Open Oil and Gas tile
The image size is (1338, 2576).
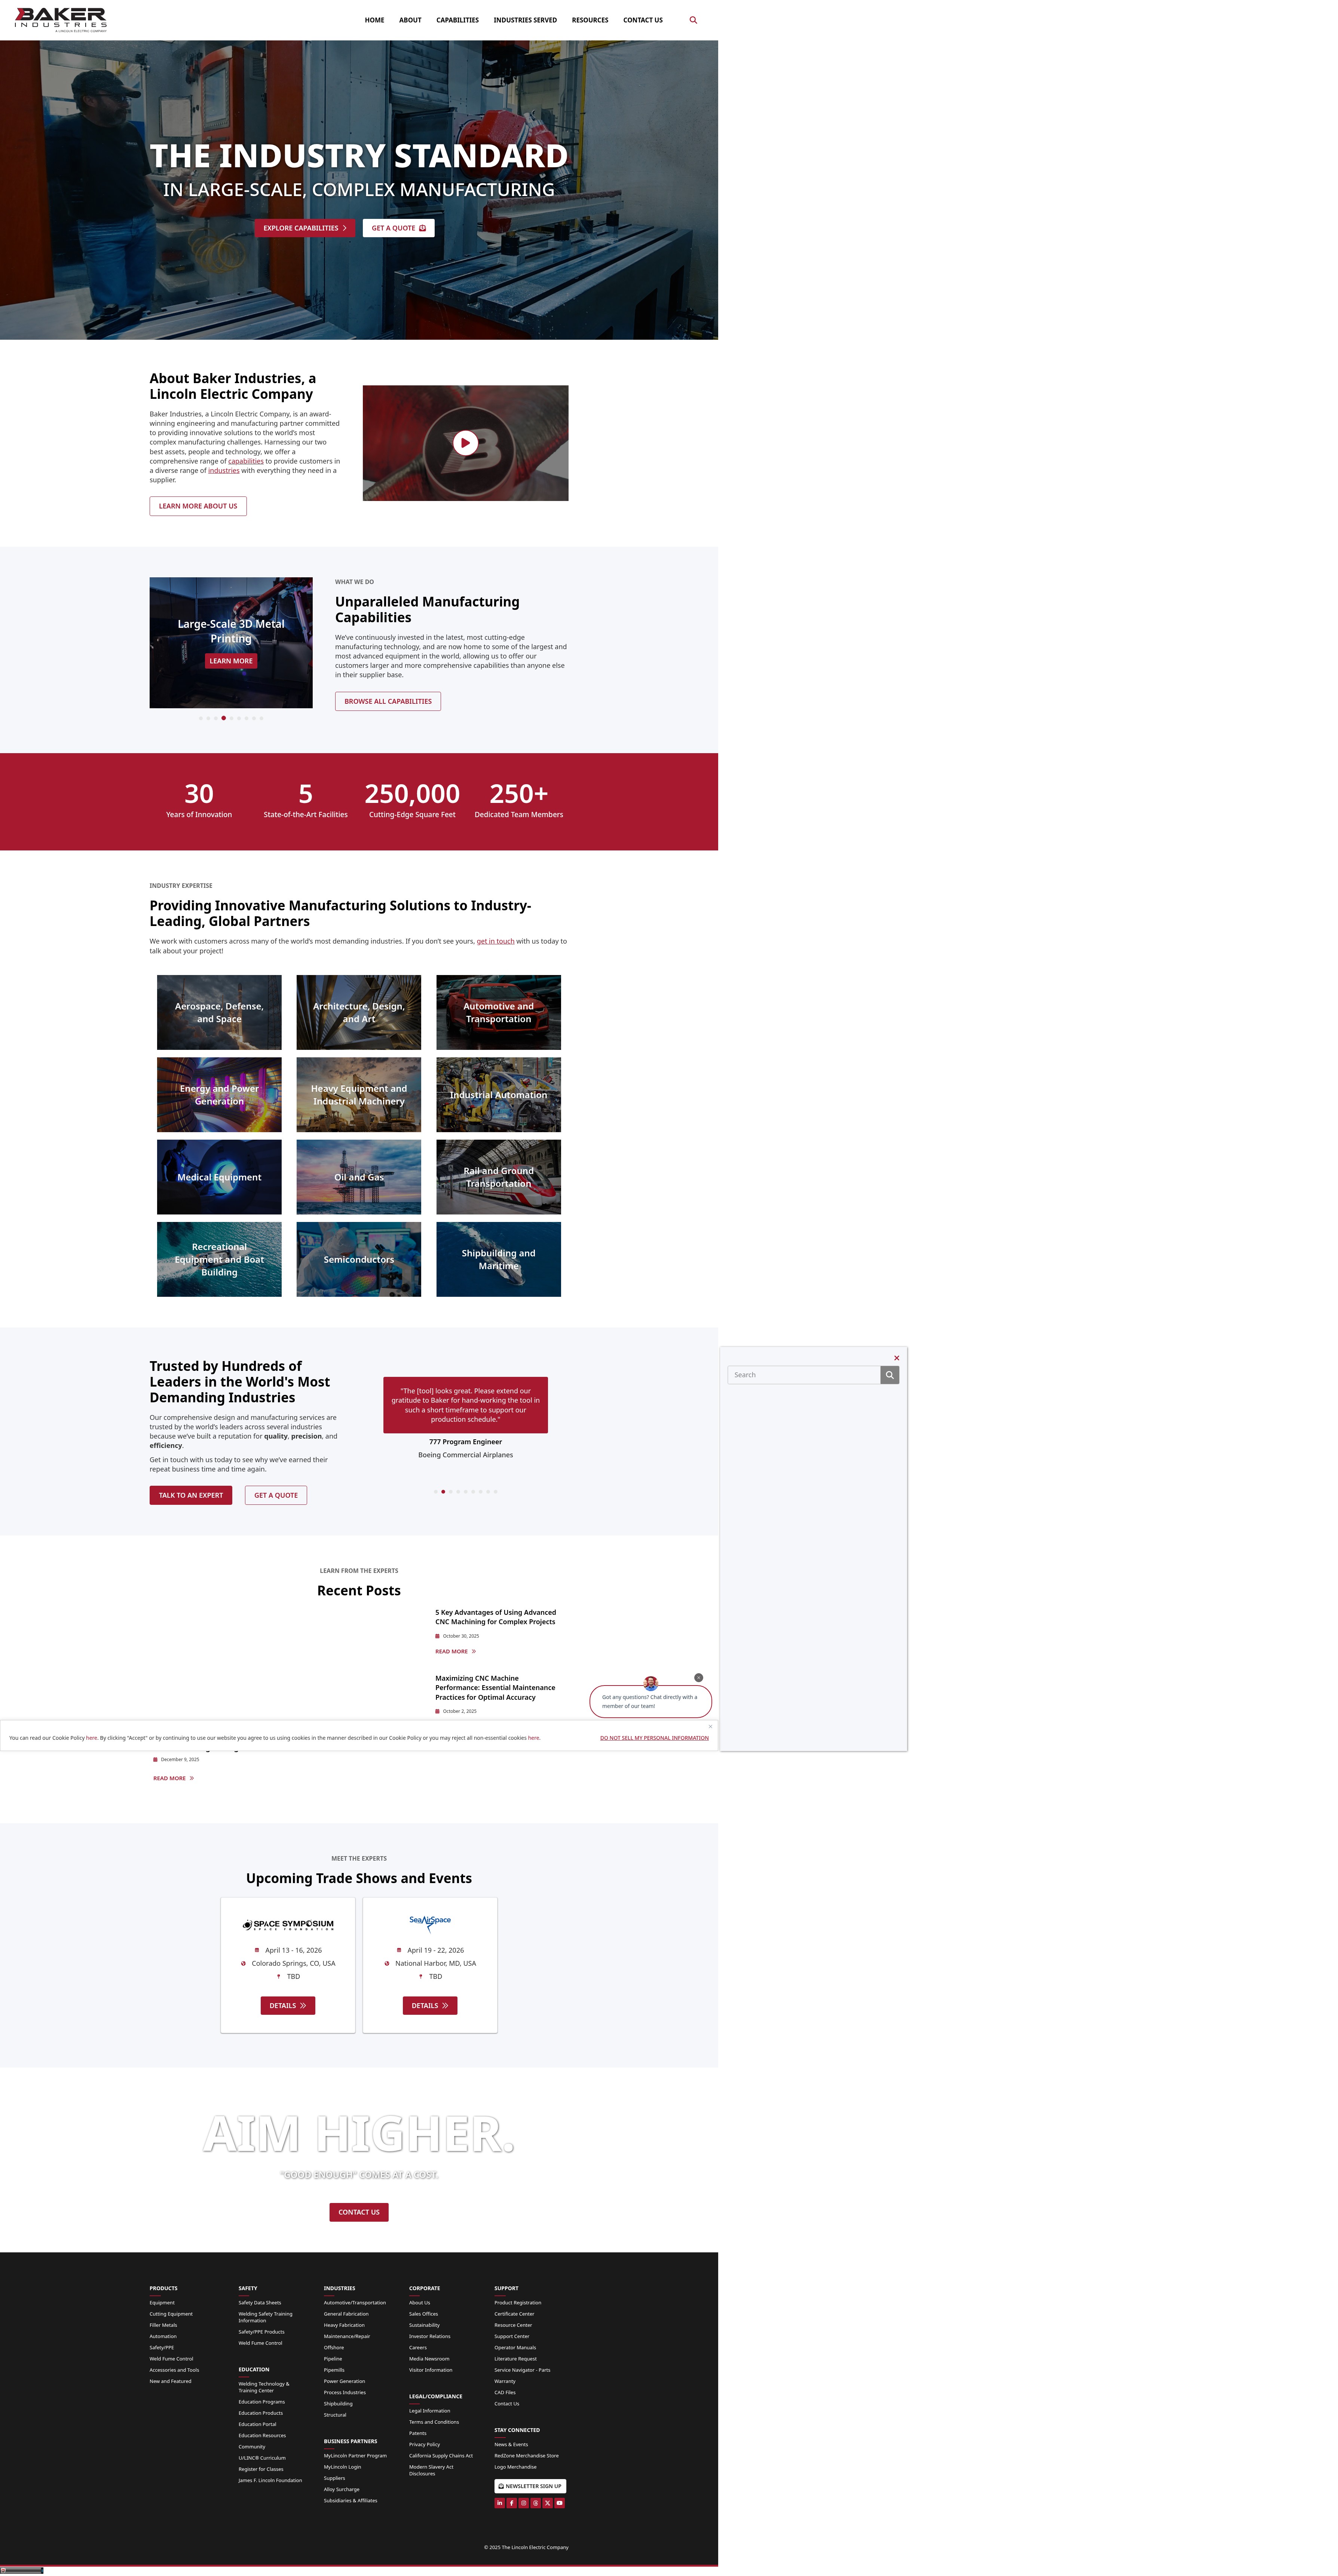[359, 1177]
